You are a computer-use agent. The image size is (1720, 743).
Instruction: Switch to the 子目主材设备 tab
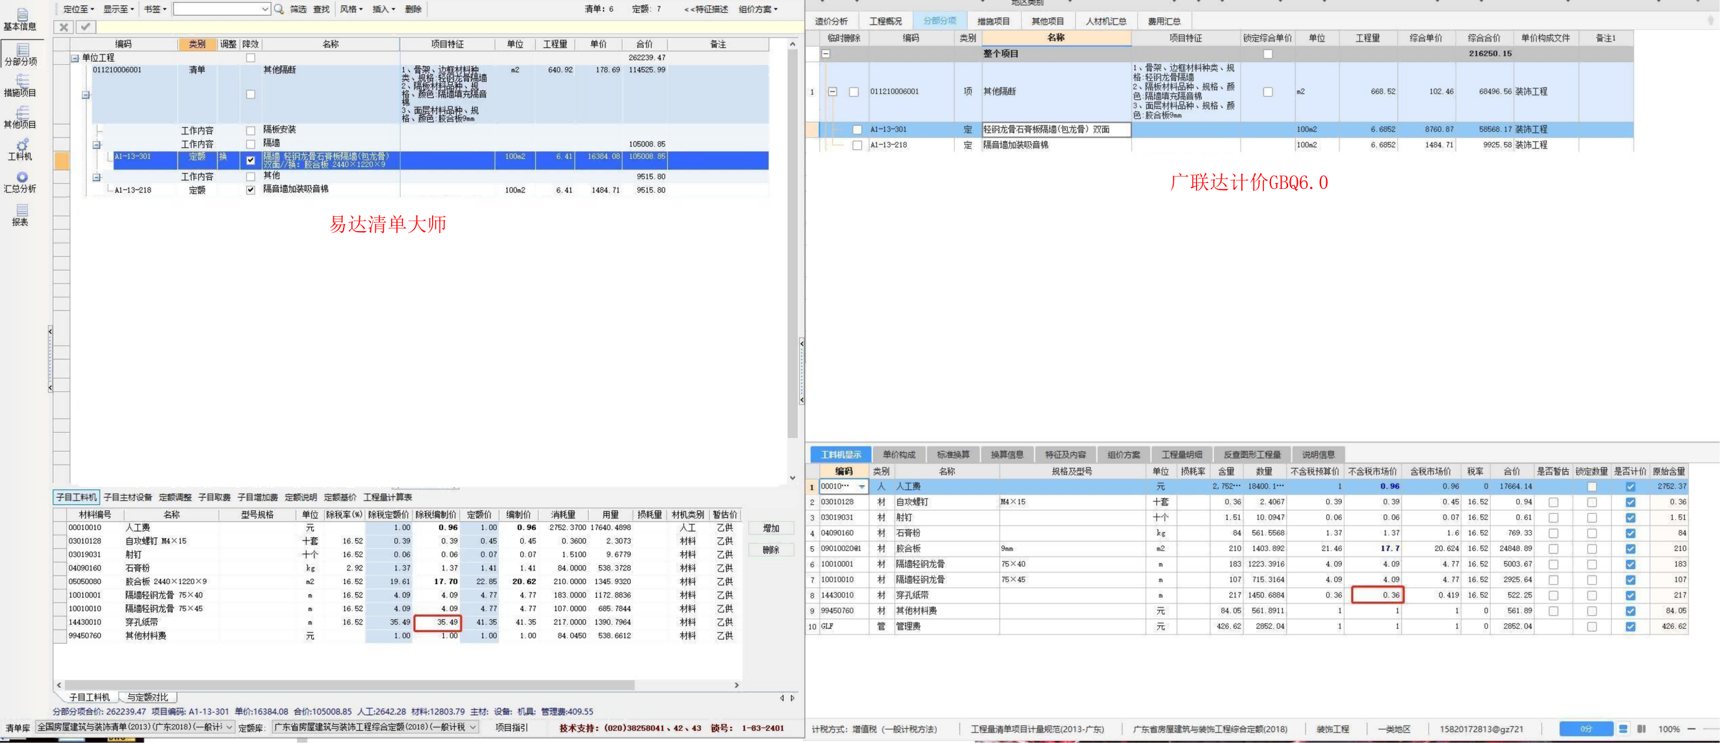[x=127, y=498]
